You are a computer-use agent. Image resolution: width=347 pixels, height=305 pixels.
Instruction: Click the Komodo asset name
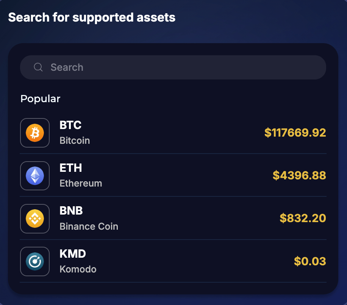click(78, 269)
